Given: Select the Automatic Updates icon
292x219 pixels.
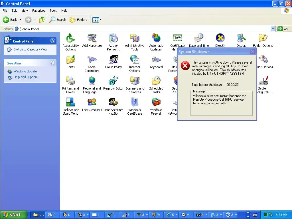Looking at the screenshot, I should (x=156, y=42).
